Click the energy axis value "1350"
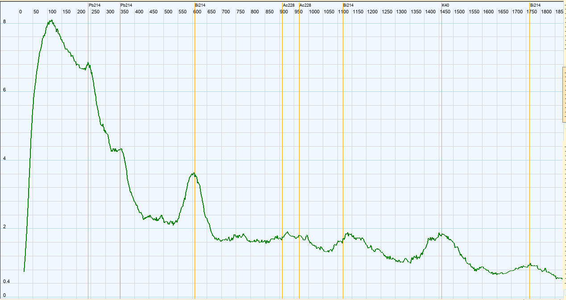This screenshot has height=300, width=566. point(416,12)
